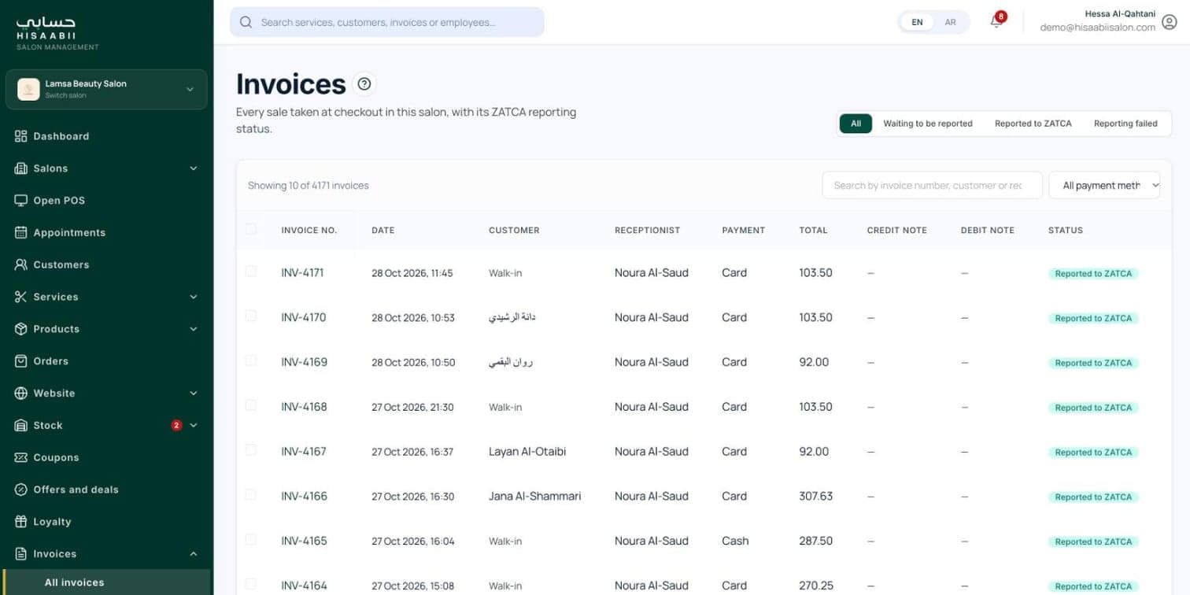
Task: Switch to the Reporting failed tab
Action: pyautogui.click(x=1125, y=124)
